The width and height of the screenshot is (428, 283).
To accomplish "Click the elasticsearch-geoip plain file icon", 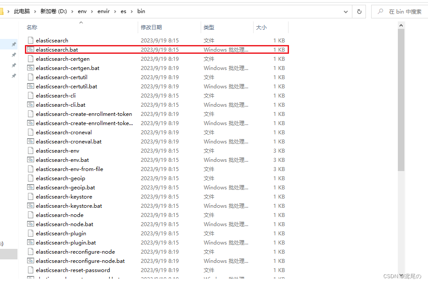I will pyautogui.click(x=31, y=178).
